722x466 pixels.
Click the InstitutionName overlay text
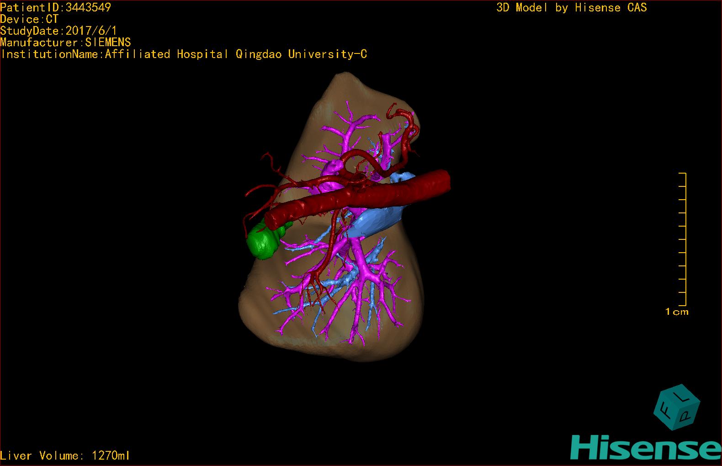(184, 54)
